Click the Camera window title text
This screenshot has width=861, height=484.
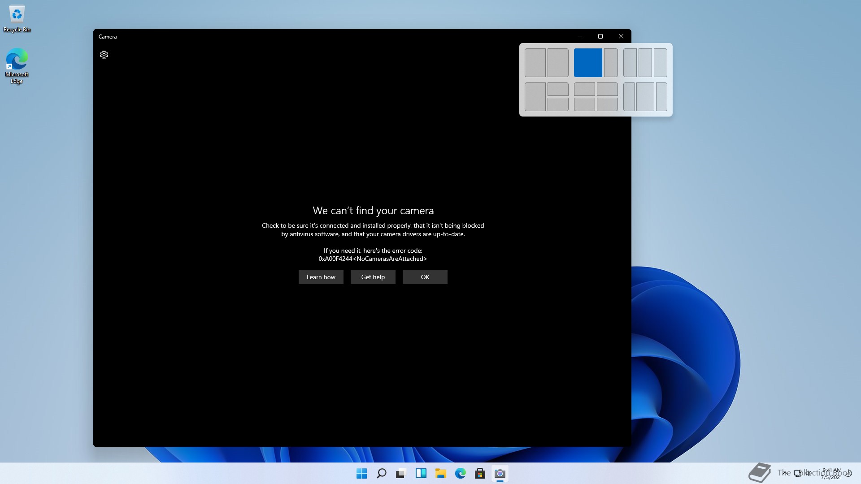point(108,37)
